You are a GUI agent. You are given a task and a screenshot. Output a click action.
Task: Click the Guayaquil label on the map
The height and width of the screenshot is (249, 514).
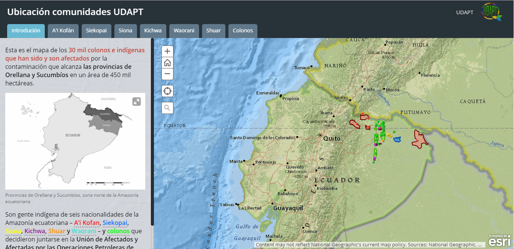point(288,208)
